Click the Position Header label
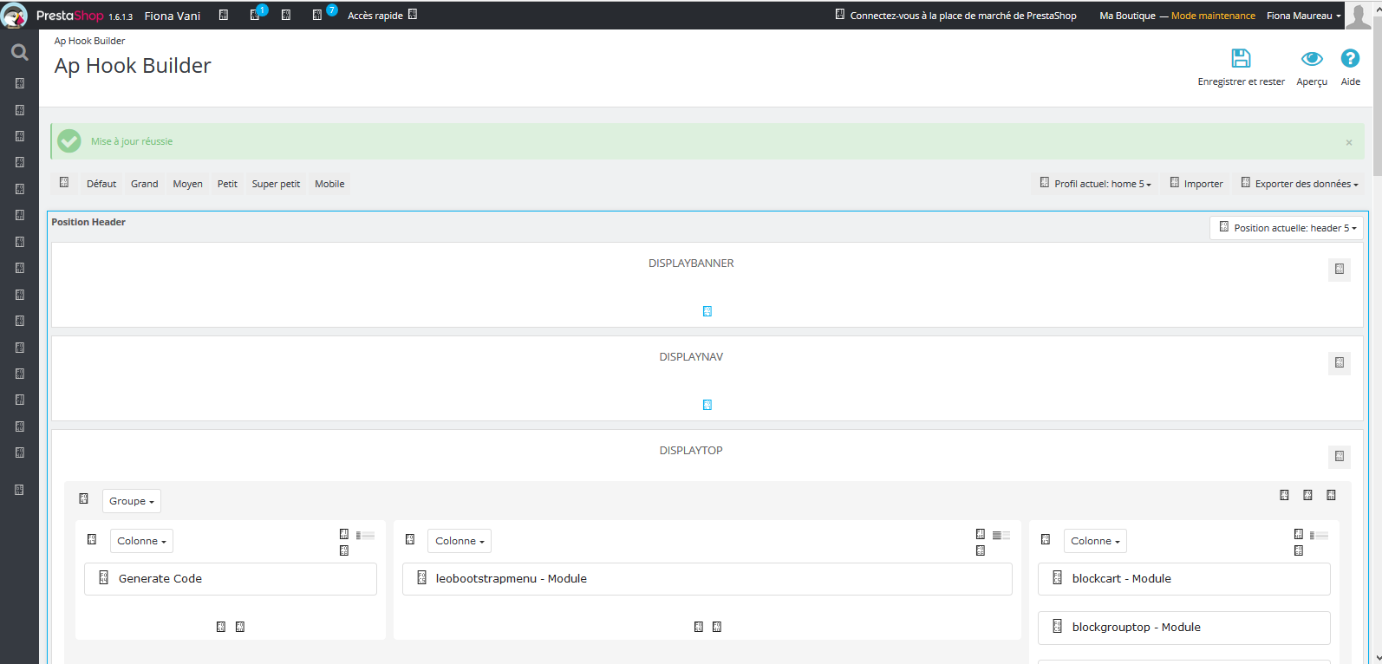1382x664 pixels. pos(88,222)
